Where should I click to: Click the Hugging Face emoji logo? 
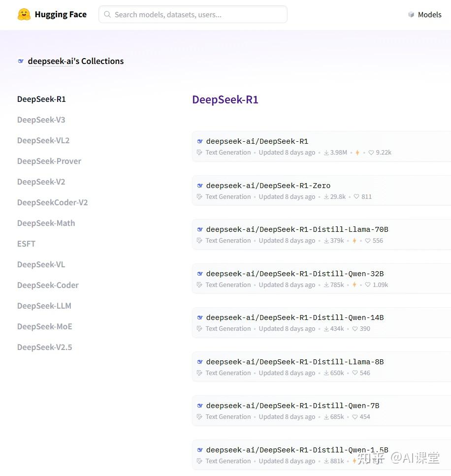coord(24,14)
